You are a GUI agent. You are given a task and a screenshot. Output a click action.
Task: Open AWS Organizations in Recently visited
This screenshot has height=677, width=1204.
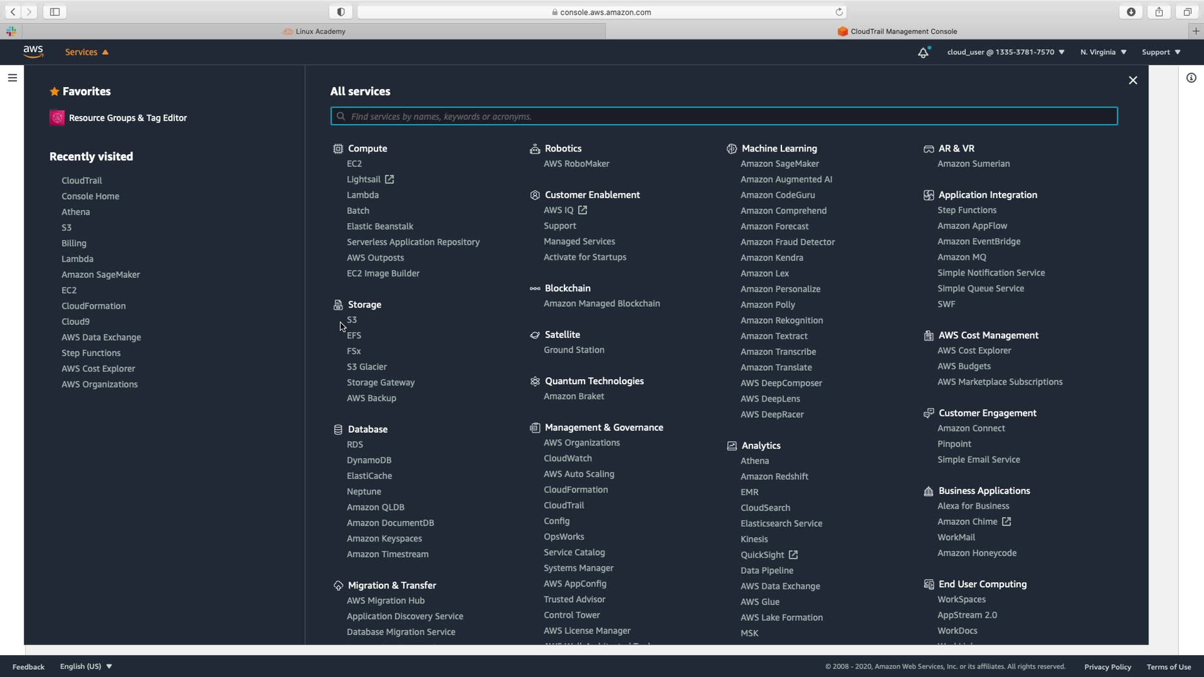[99, 384]
